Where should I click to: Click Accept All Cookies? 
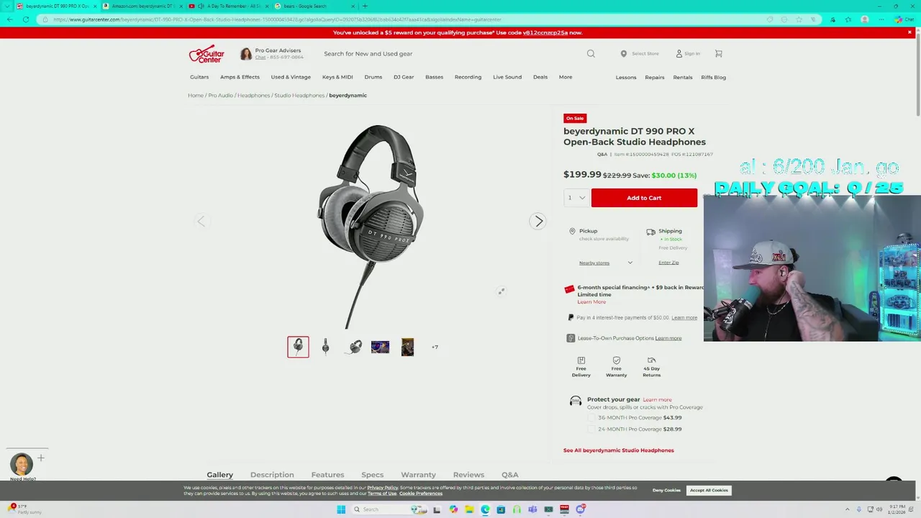(x=709, y=490)
